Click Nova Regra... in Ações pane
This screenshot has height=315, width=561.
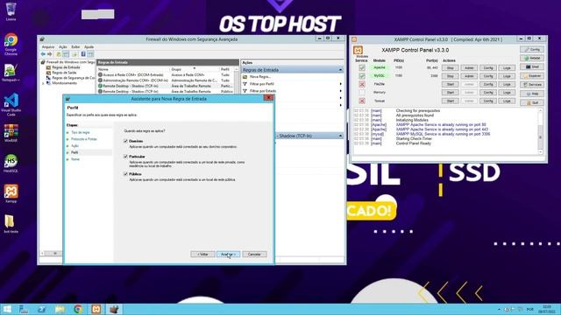click(x=260, y=77)
